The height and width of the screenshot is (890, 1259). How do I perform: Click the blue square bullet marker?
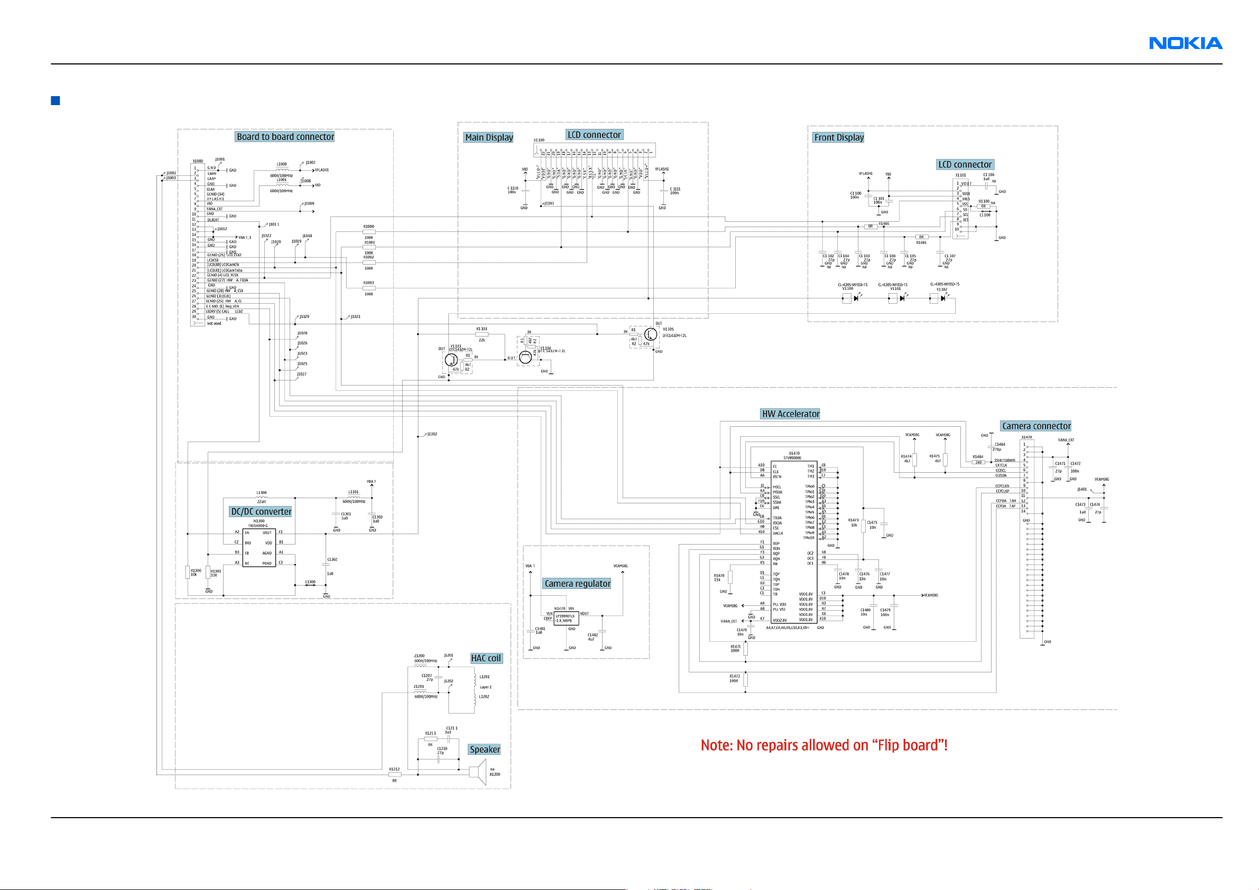coord(55,100)
